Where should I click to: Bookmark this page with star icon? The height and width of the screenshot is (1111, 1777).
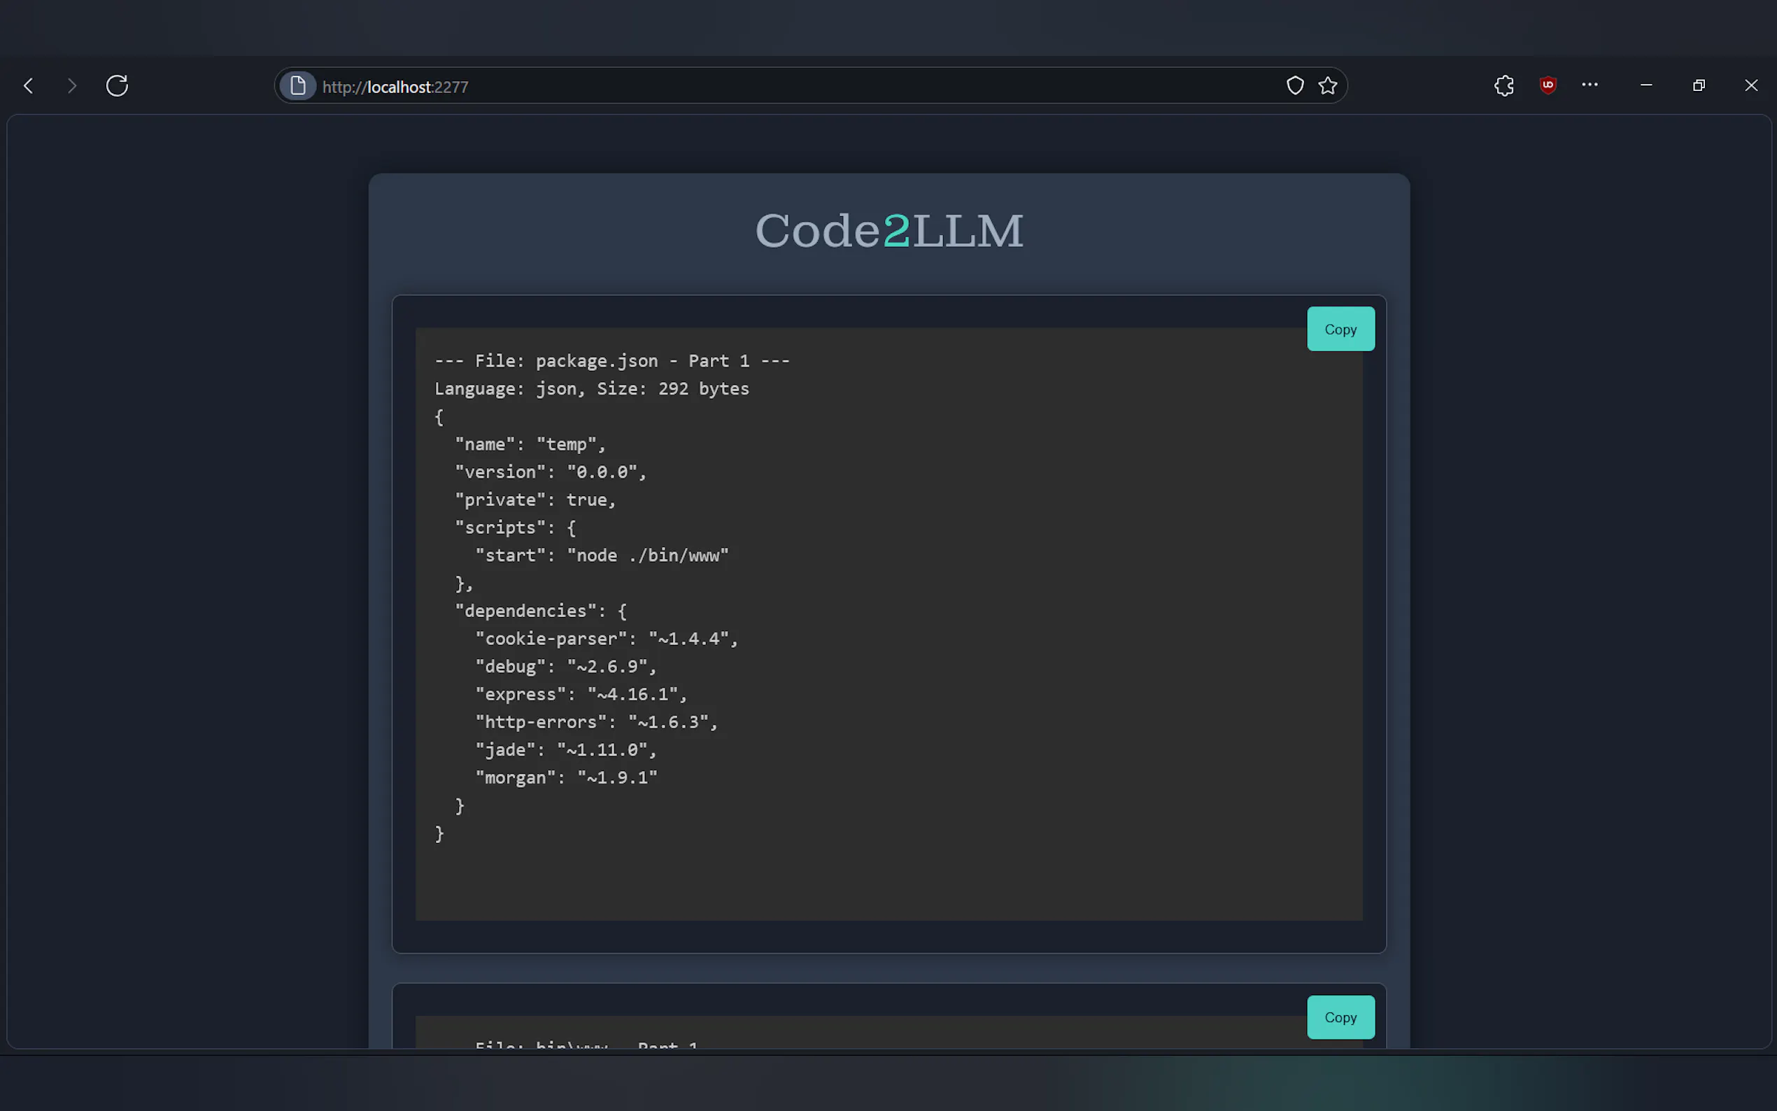click(x=1327, y=86)
